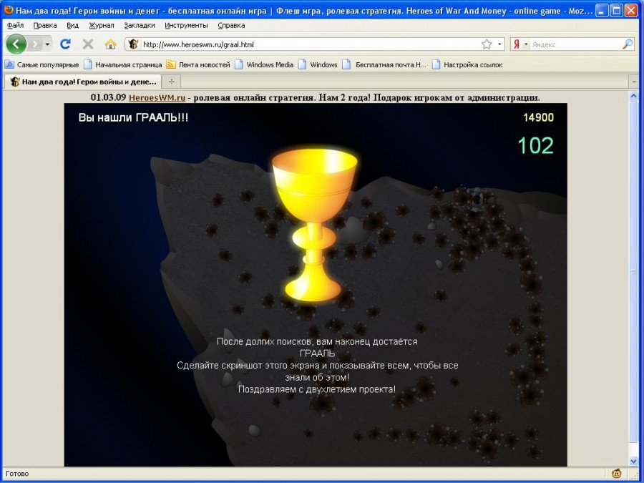644x483 pixels.
Task: Open the Инструменты menu
Action: [187, 25]
